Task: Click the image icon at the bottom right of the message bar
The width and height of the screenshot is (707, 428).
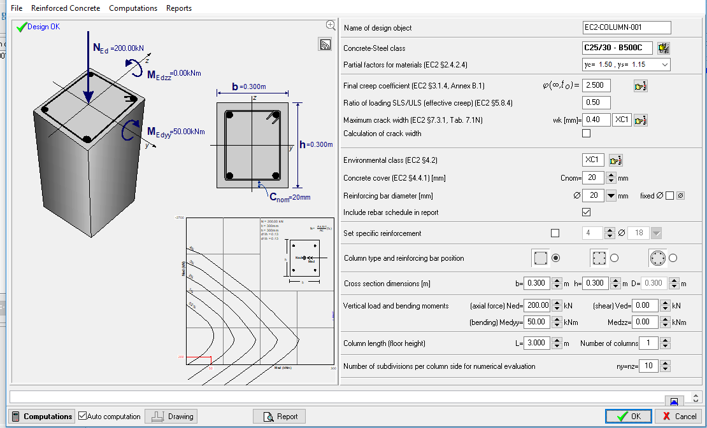Action: tap(674, 401)
